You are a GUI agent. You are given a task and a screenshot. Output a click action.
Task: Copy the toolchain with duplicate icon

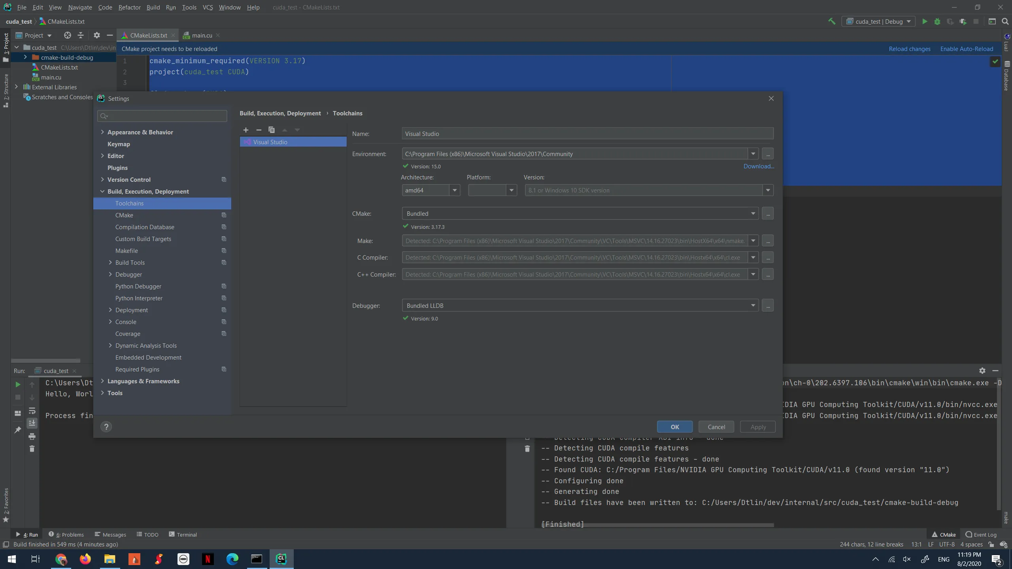[x=272, y=130]
